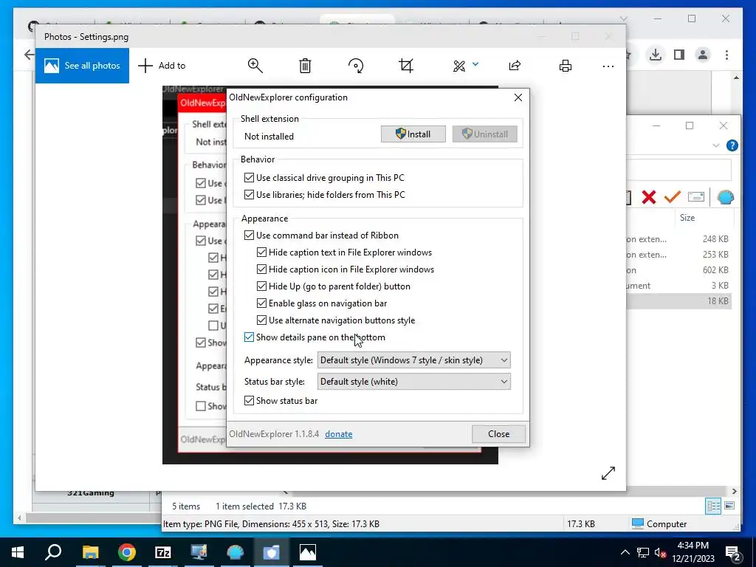Toggle 'Hide caption icon in File Explorer windows'
Image resolution: width=756 pixels, height=567 pixels.
(x=261, y=269)
